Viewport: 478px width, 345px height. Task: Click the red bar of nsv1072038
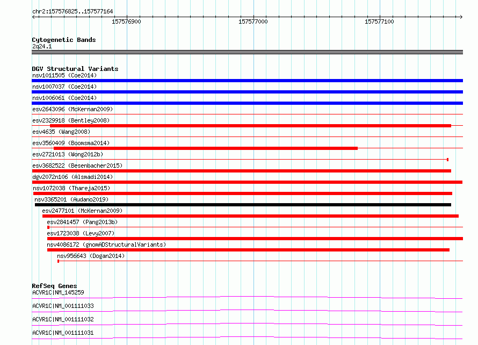pyautogui.click(x=243, y=193)
